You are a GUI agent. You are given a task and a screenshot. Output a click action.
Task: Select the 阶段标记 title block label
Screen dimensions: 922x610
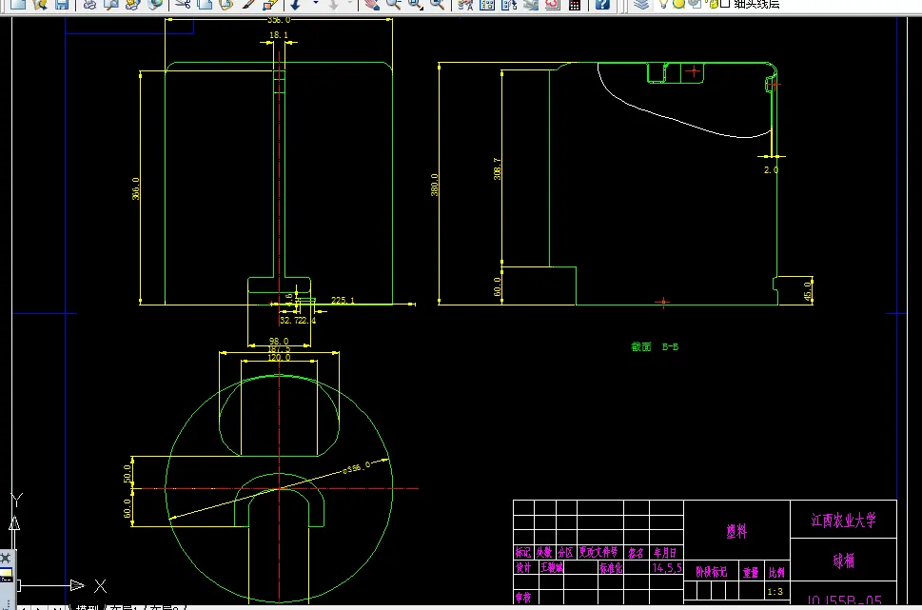click(711, 572)
